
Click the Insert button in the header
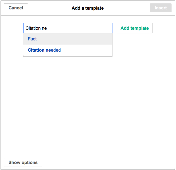tap(161, 8)
